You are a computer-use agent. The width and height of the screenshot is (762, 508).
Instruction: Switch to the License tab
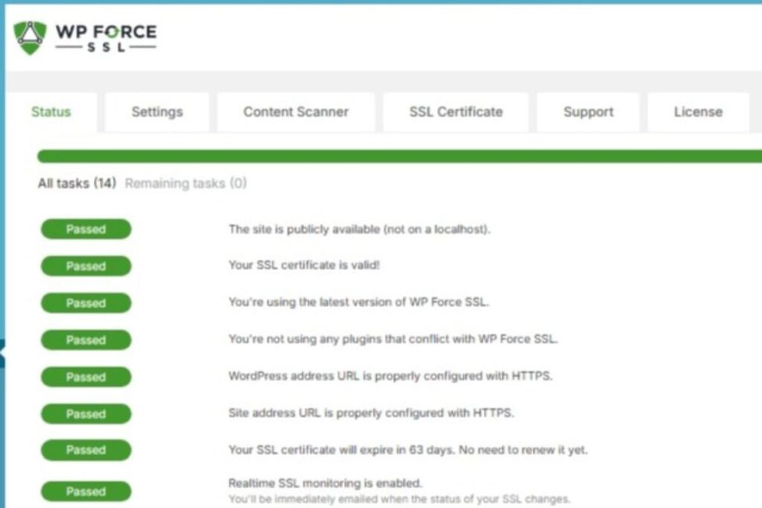(x=698, y=112)
